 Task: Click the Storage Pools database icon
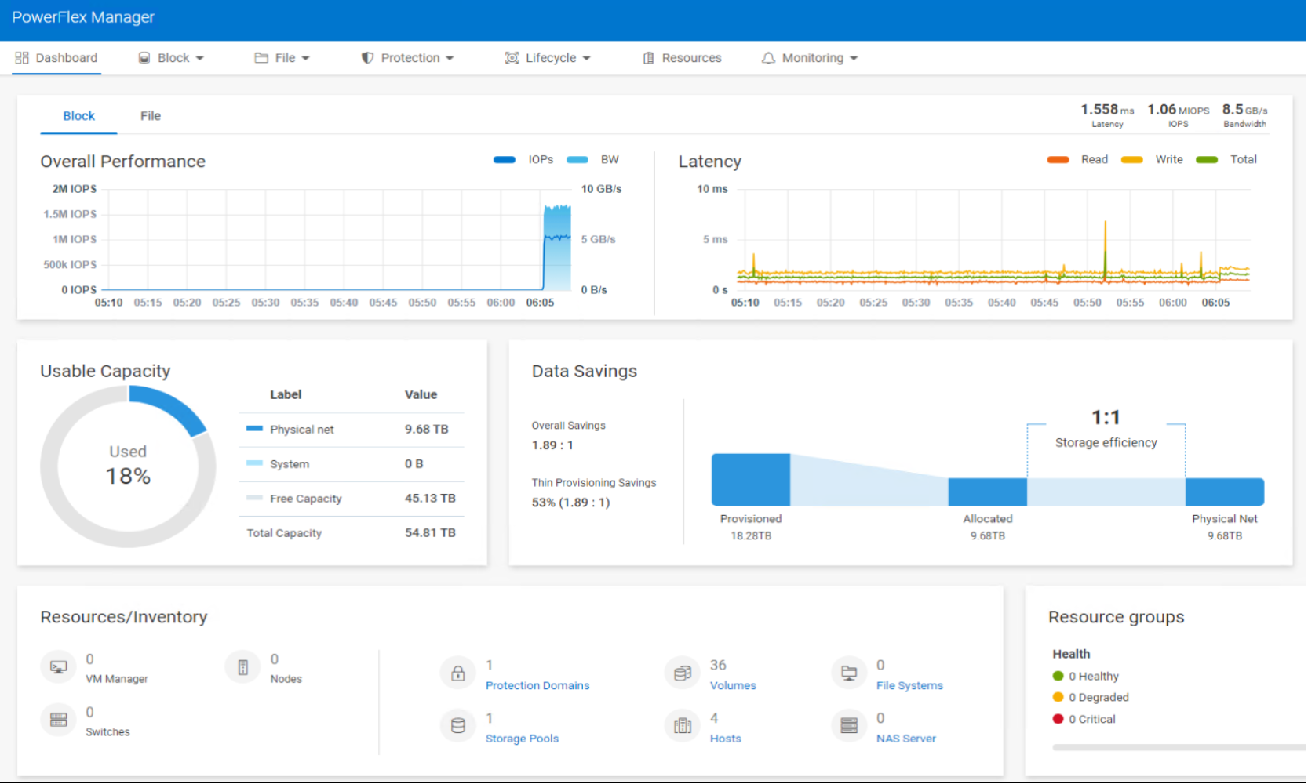(x=458, y=727)
